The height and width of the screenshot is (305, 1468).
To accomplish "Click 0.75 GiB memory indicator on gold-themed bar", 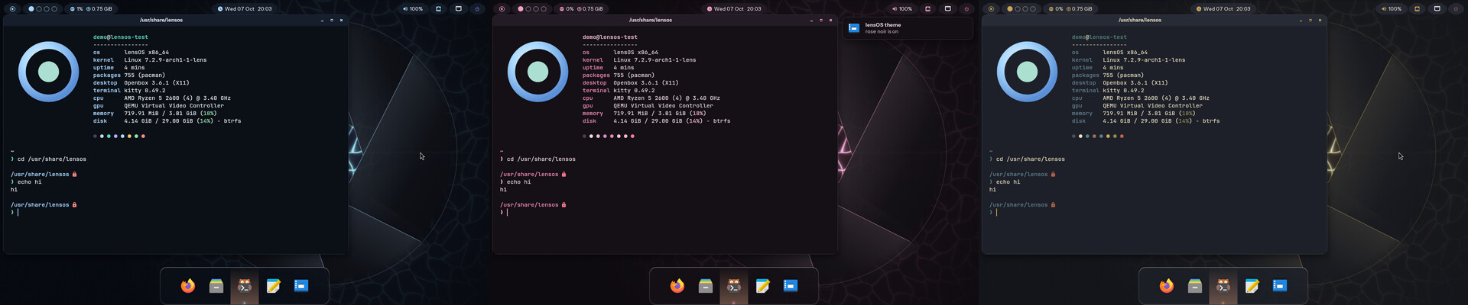I will click(1078, 9).
